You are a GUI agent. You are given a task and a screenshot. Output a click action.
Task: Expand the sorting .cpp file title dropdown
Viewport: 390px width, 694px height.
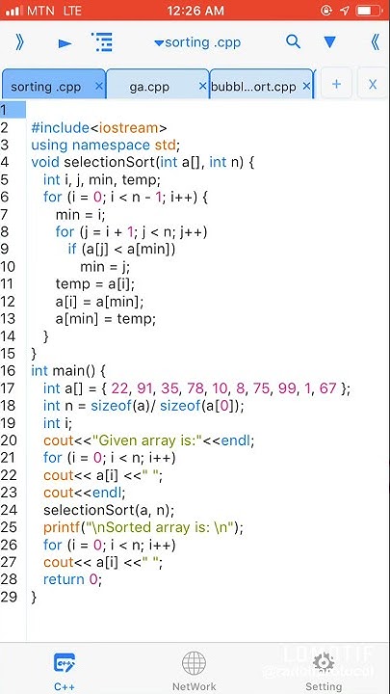click(x=197, y=43)
